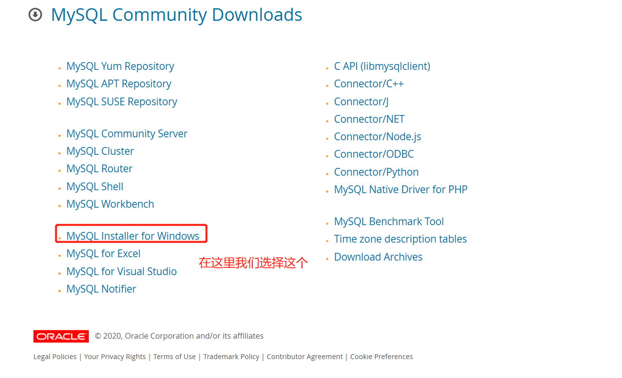Open MySQL Workbench downloads
The image size is (622, 378).
click(110, 204)
